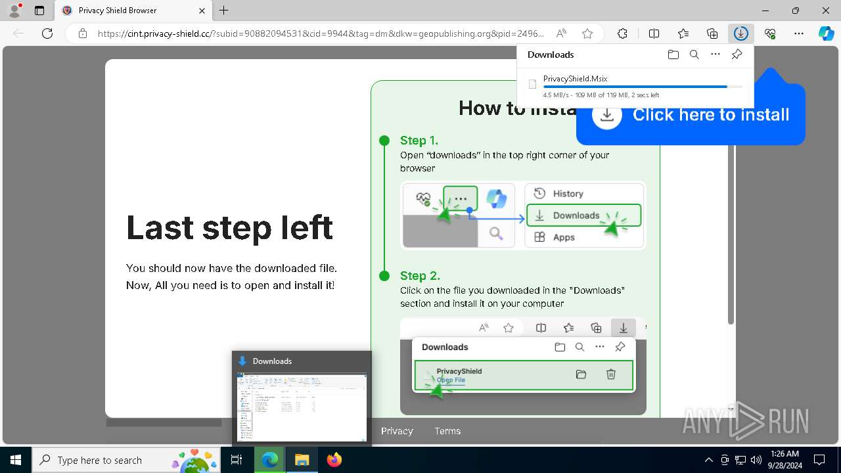Add this page to favorites star

(587, 34)
